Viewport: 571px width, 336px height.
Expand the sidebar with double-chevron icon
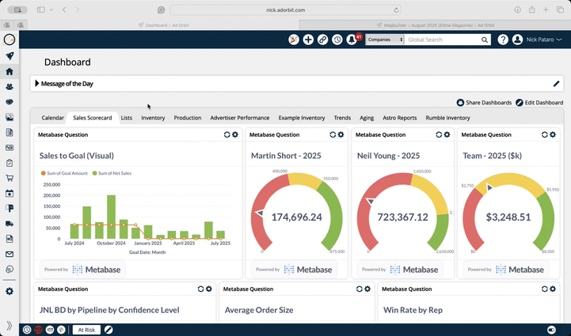click(10, 325)
